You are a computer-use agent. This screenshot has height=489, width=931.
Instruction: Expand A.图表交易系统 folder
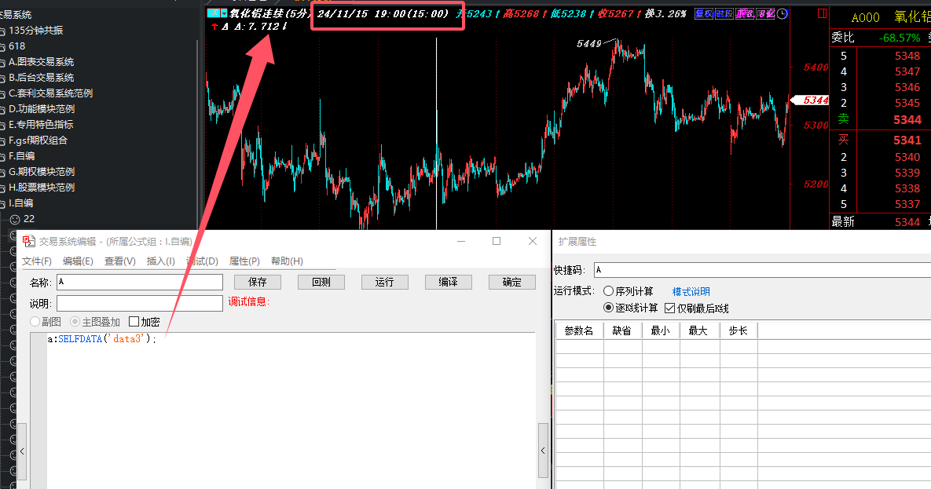(x=41, y=62)
